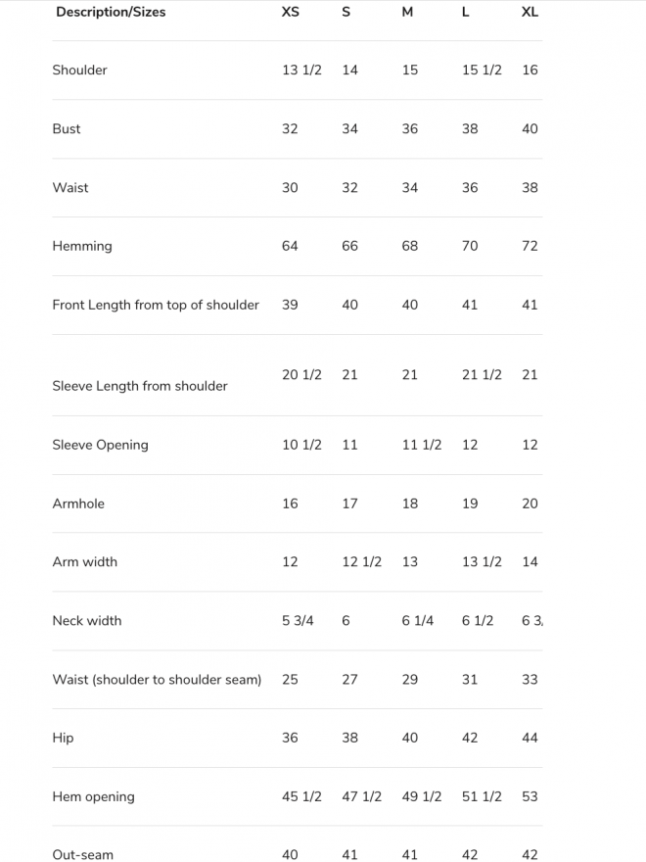Click the XL column header
Viewport: 646px width, 862px height.
[x=530, y=12]
